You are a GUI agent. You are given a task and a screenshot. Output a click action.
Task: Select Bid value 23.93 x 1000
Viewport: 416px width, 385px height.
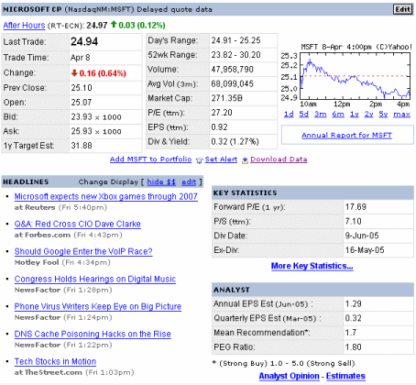point(96,117)
